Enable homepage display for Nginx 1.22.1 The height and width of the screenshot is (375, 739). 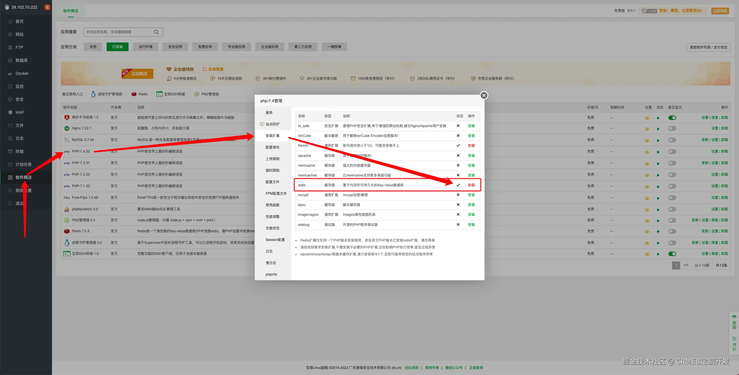click(x=672, y=129)
